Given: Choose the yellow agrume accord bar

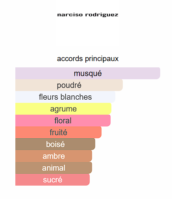Looking at the screenshot, I should (63, 109).
